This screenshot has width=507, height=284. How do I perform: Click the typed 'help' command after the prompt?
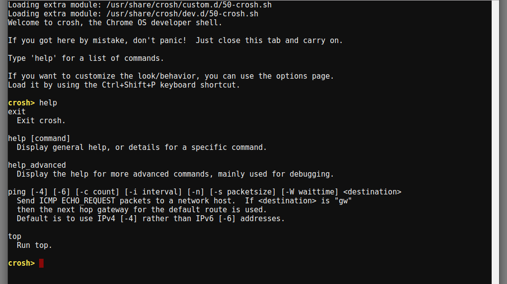coord(48,103)
